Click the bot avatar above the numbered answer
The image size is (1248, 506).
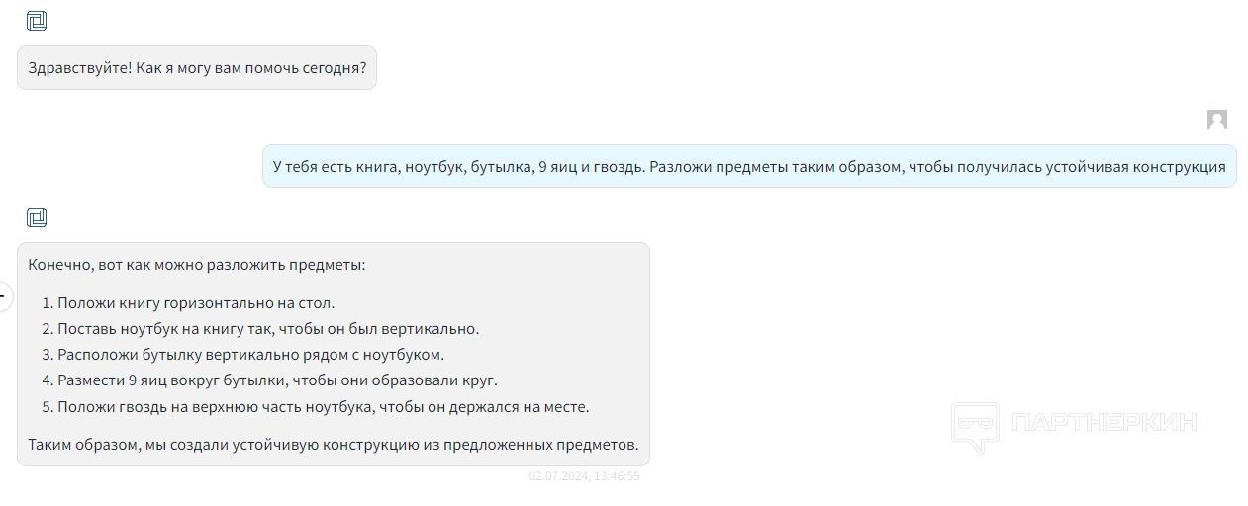click(37, 217)
